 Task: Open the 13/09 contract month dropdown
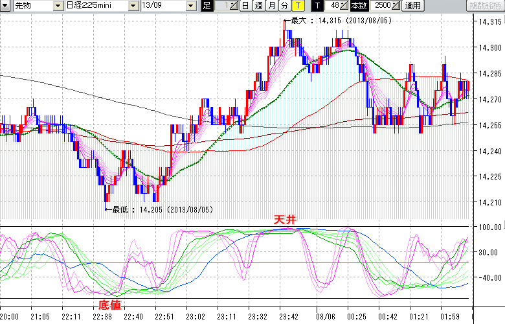190,6
